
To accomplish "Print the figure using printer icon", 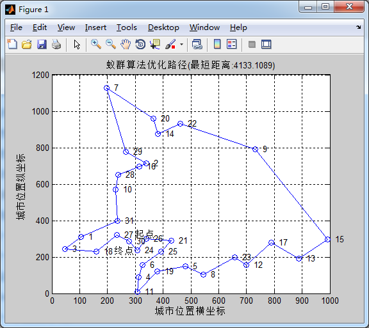I will (x=56, y=44).
